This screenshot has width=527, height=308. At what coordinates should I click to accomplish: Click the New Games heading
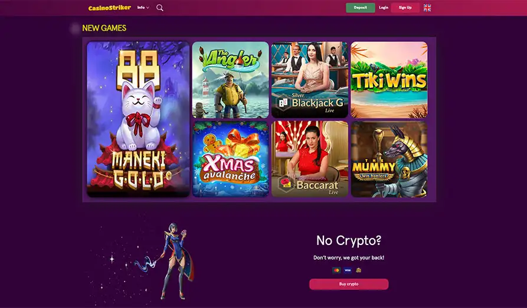tap(104, 28)
